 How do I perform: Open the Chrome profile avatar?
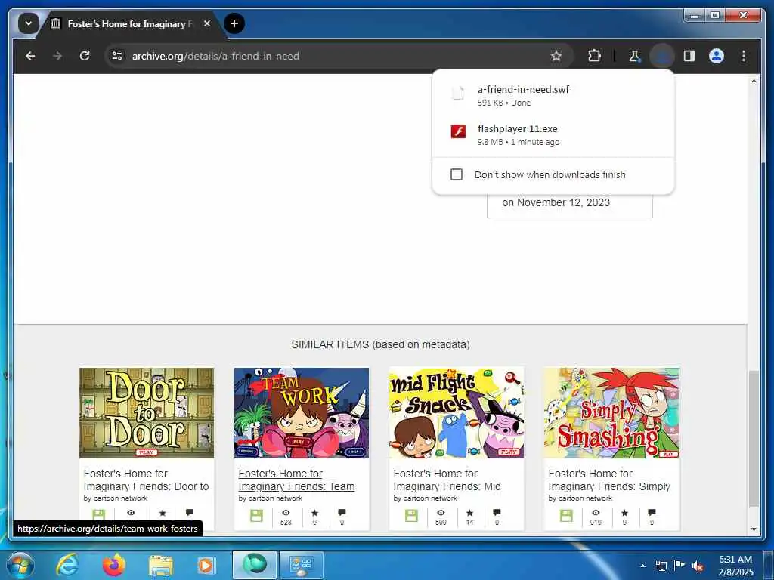pos(717,56)
